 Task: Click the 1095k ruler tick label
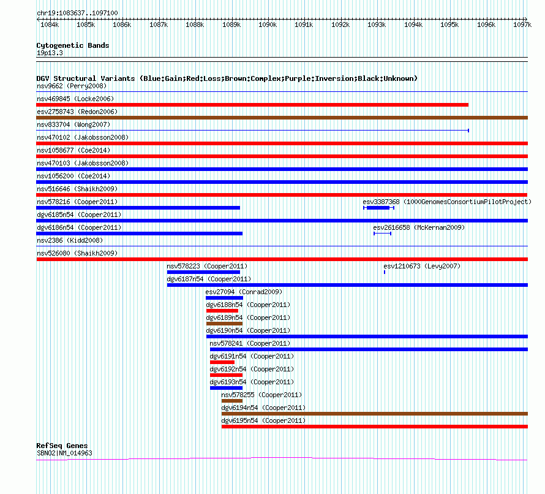point(449,25)
